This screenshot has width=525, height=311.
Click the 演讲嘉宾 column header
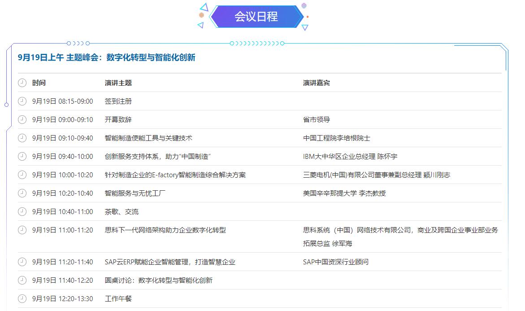(x=317, y=83)
